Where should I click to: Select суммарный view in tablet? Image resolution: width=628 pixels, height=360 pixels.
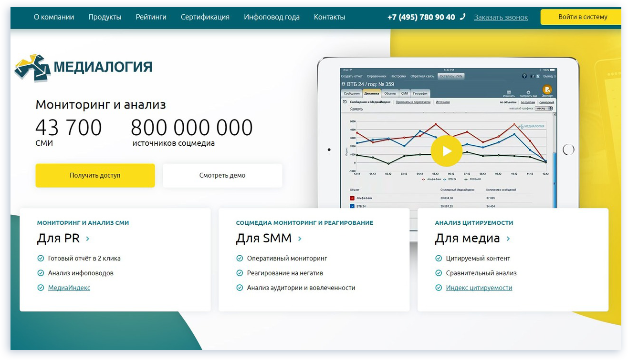pyautogui.click(x=546, y=102)
